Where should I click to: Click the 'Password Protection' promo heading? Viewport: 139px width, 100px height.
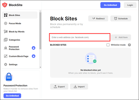[x=15, y=86]
